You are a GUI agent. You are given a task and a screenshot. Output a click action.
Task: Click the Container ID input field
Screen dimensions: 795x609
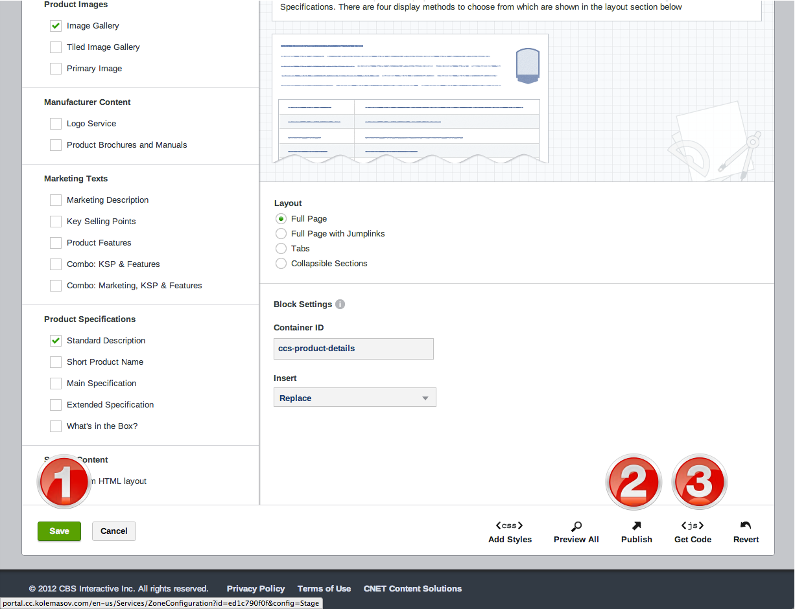[353, 349]
